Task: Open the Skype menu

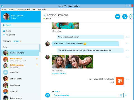Action: (4, 9)
